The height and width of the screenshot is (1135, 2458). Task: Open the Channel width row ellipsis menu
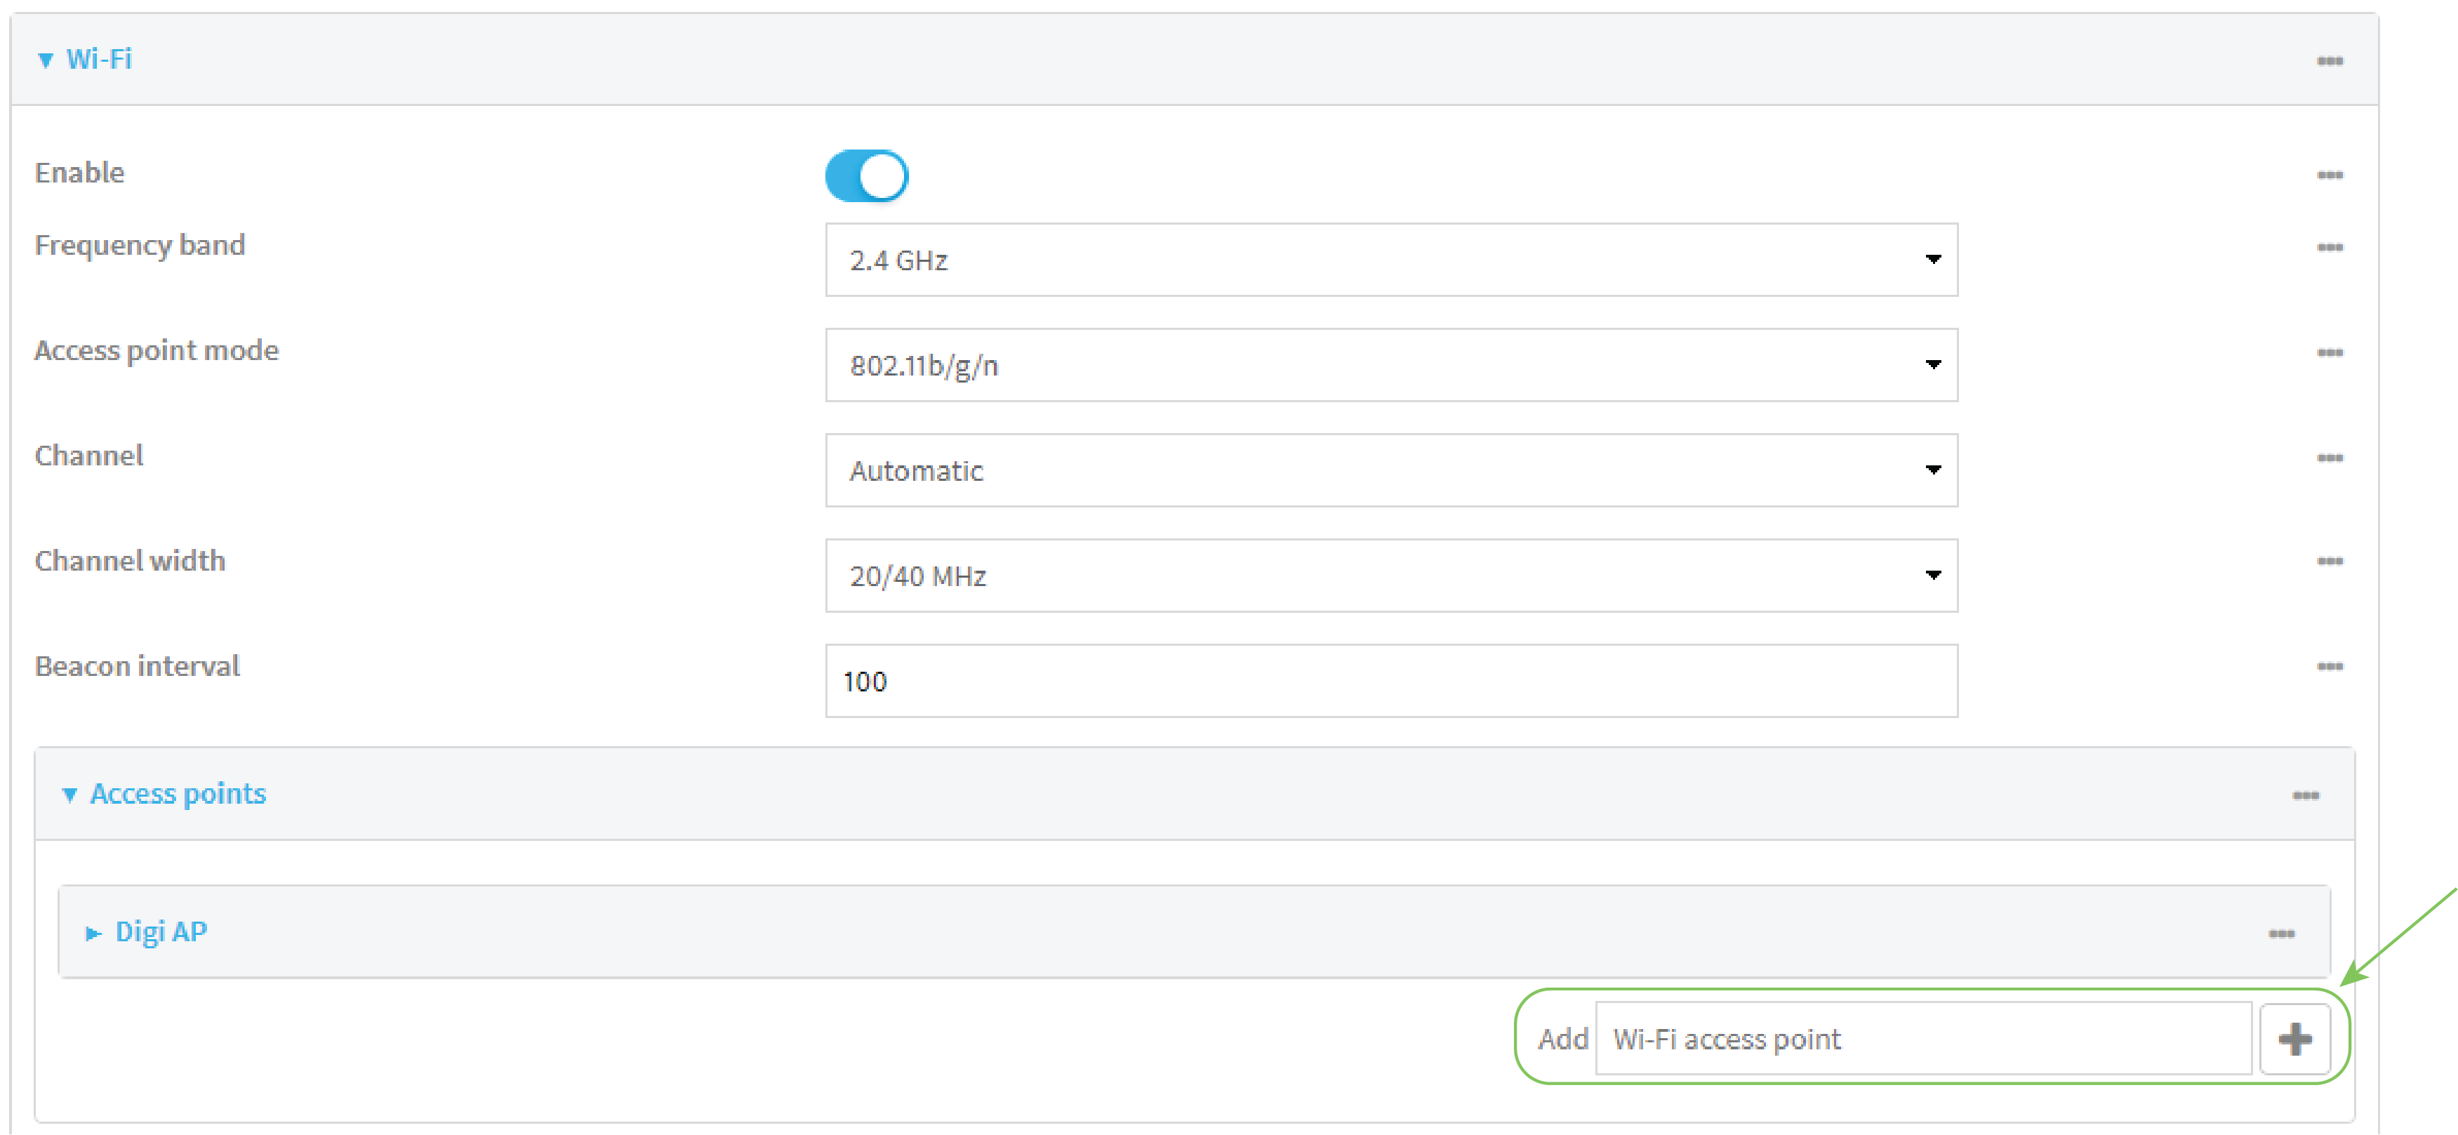click(2329, 562)
